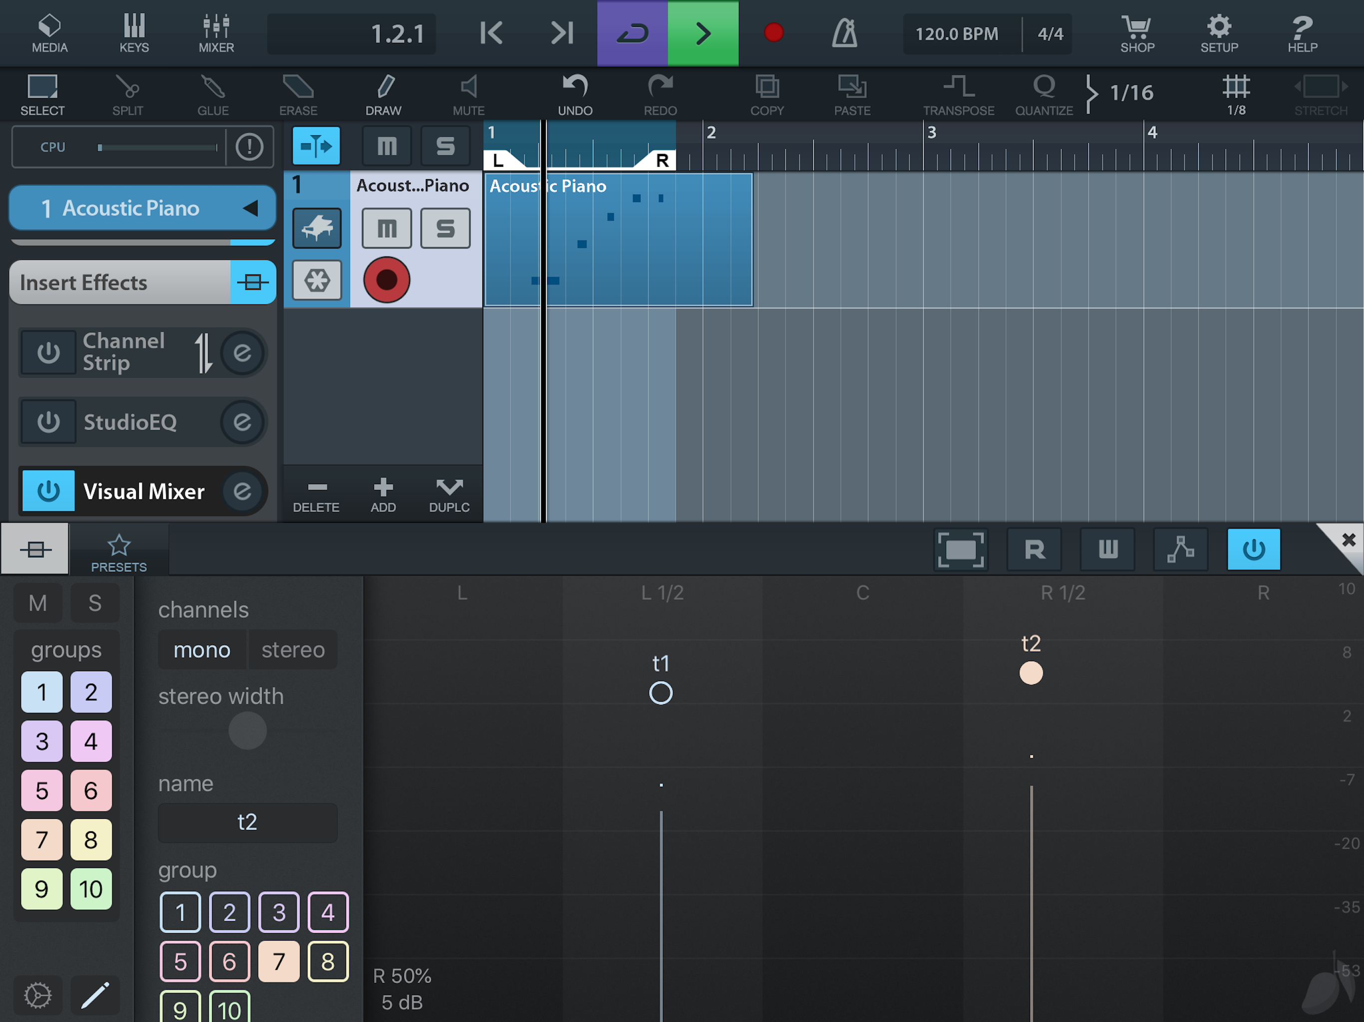The width and height of the screenshot is (1364, 1022).
Task: Turn off the Visual Mixer effect
Action: (x=48, y=491)
